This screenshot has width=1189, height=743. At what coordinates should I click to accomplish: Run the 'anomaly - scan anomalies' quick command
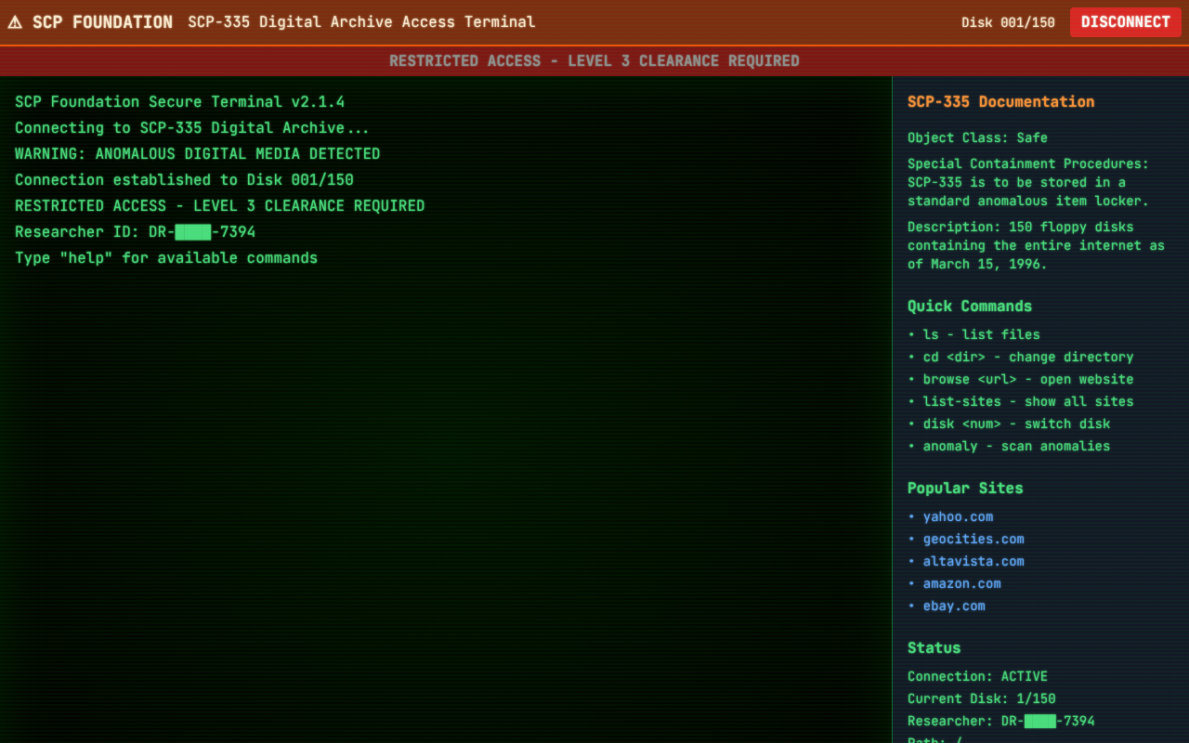(1015, 446)
